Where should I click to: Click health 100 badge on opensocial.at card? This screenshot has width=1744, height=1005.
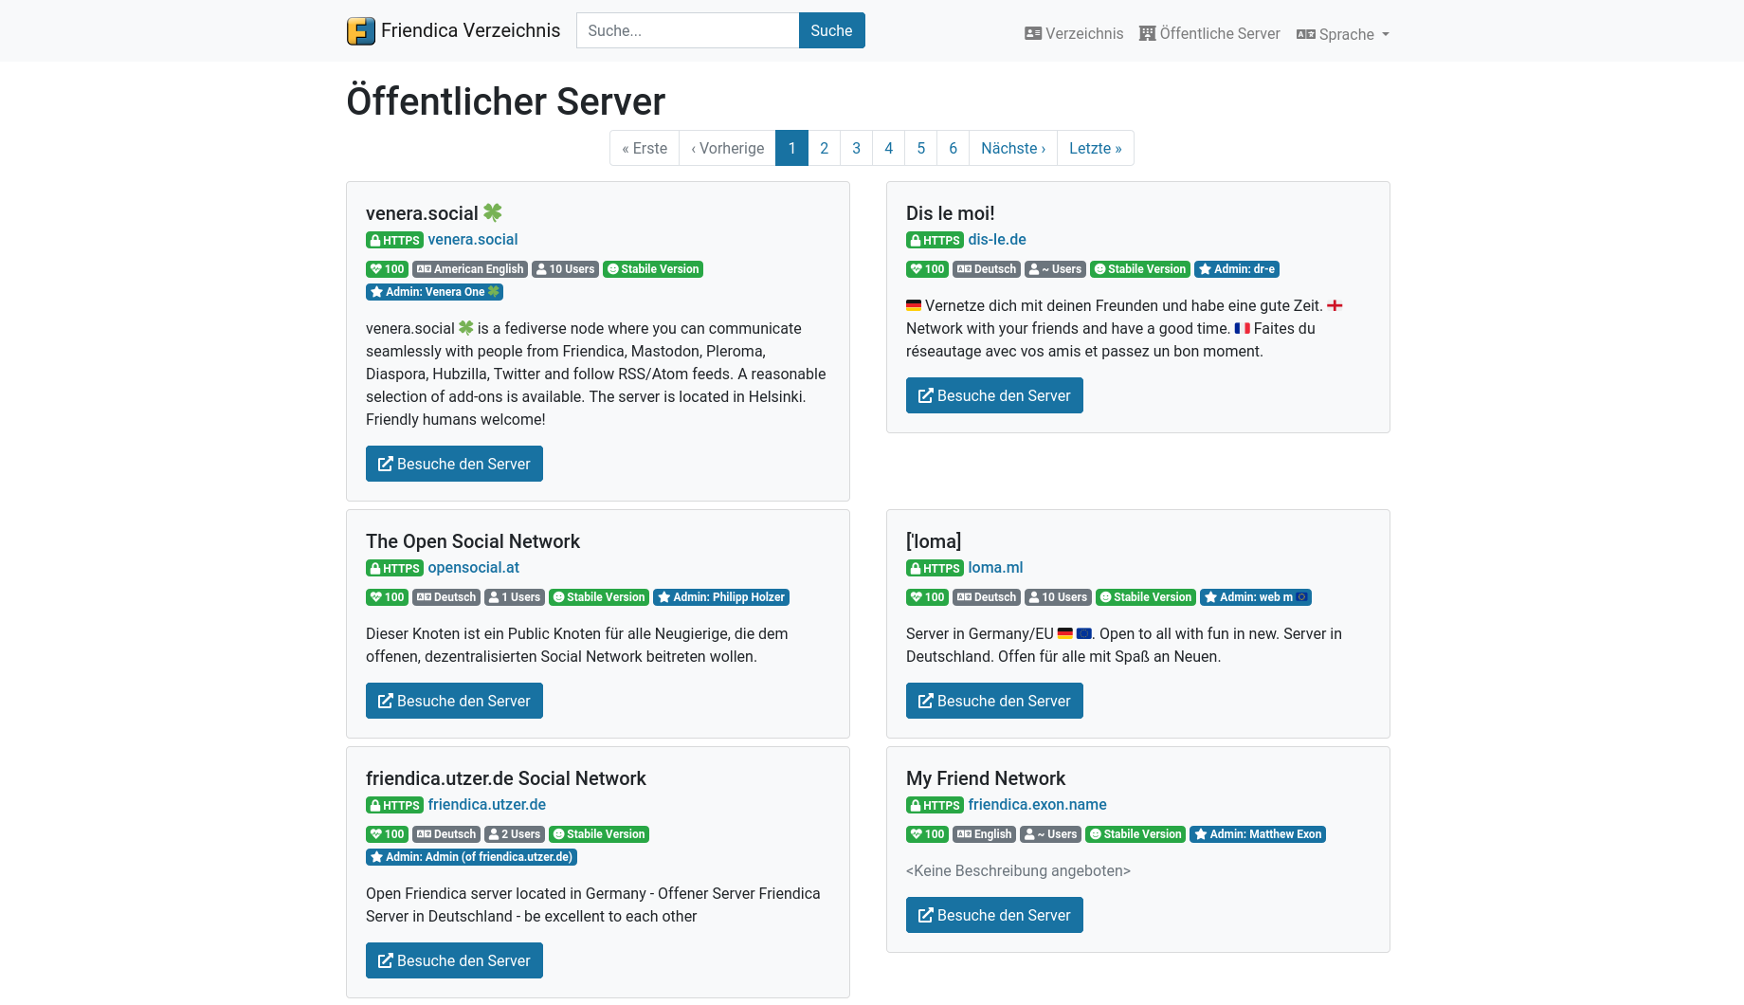click(x=387, y=597)
